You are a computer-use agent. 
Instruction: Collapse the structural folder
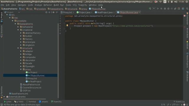pyautogui.click(x=18, y=48)
